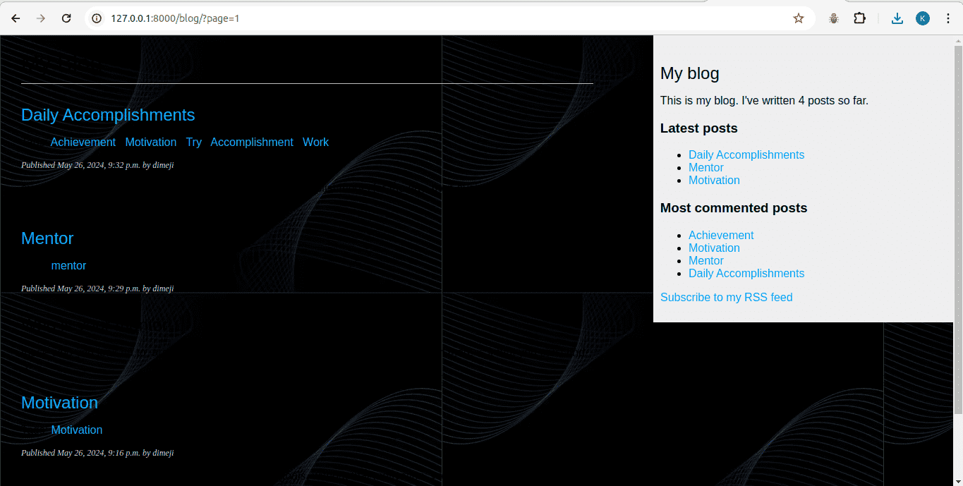Click the browser forward arrow
The height and width of the screenshot is (486, 963).
pyautogui.click(x=41, y=18)
